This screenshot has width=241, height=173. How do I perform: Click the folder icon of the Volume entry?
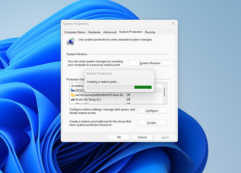pos(73,95)
